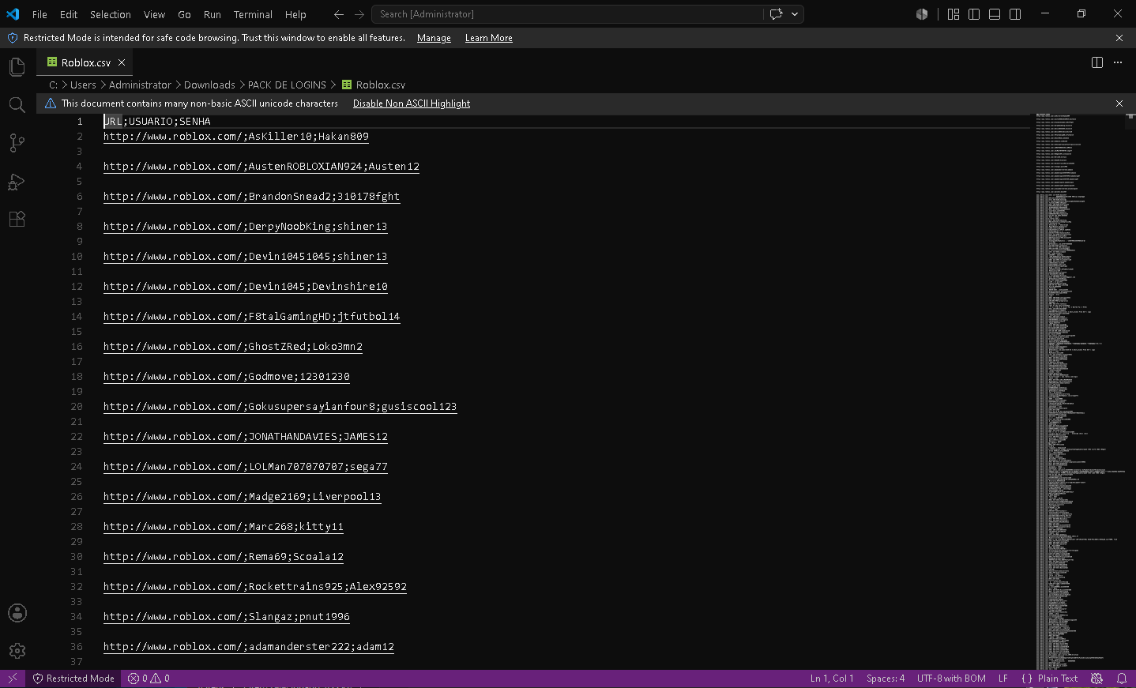Open the Extensions view
The height and width of the screenshot is (688, 1136).
pos(17,220)
